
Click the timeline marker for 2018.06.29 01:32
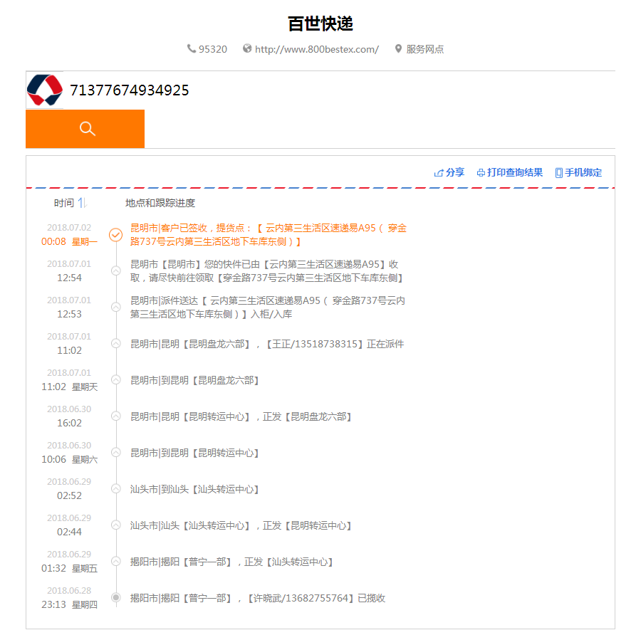tap(116, 562)
